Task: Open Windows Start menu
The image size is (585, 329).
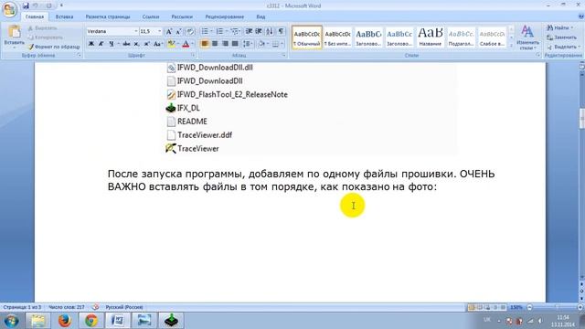Action: pos(11,321)
